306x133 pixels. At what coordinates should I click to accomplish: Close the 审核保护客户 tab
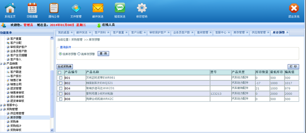tap(168, 32)
